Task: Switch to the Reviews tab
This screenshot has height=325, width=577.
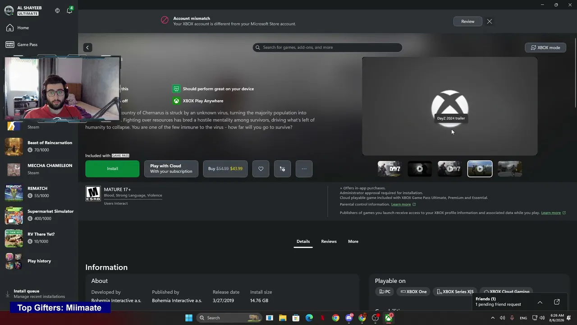Action: 329,241
